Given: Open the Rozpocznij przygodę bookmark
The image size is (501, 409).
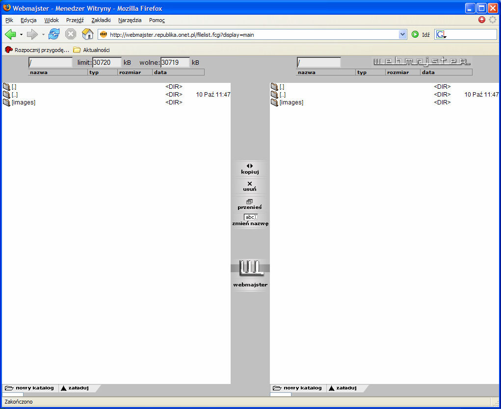Looking at the screenshot, I should click(x=37, y=50).
